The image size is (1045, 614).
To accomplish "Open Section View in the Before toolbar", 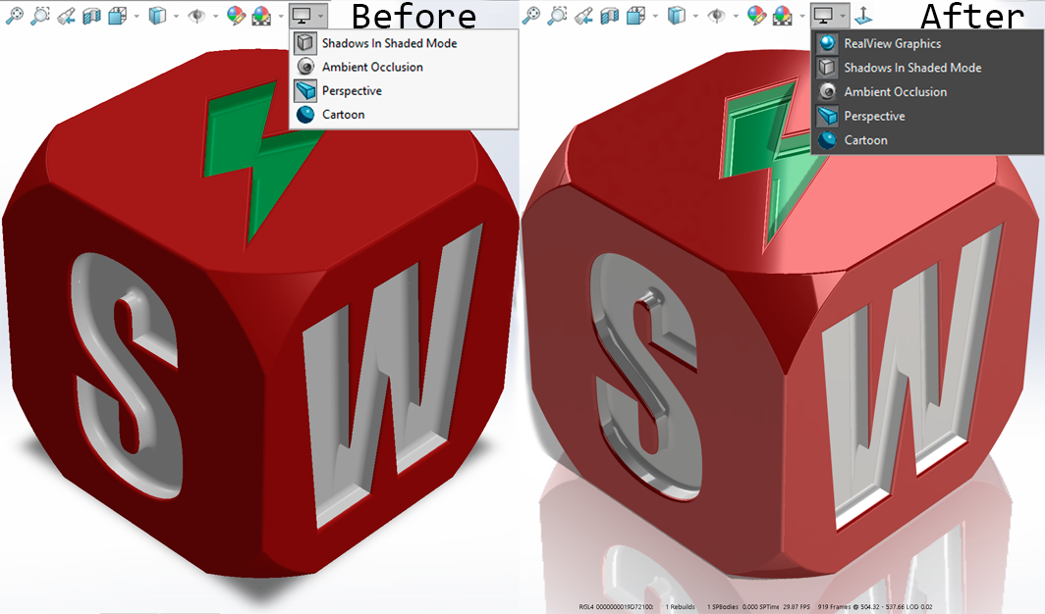I will pos(91,16).
